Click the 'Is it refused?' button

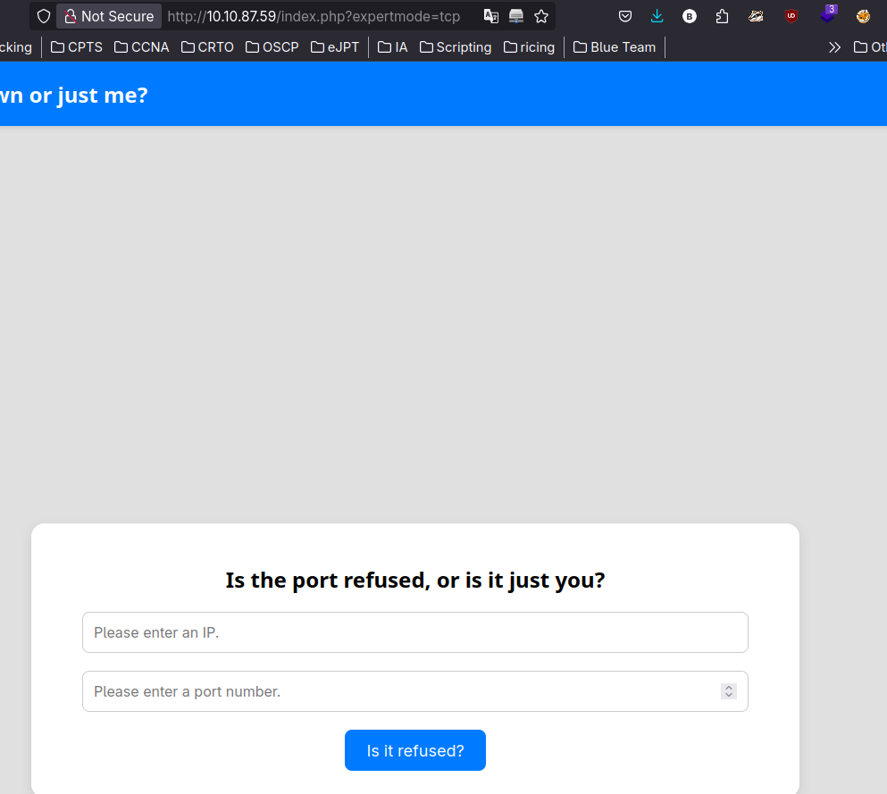point(415,750)
